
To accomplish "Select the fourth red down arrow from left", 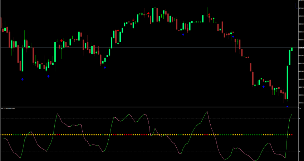I will 148,13.
